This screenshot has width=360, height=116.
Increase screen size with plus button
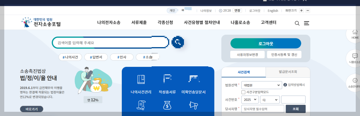tap(301, 11)
